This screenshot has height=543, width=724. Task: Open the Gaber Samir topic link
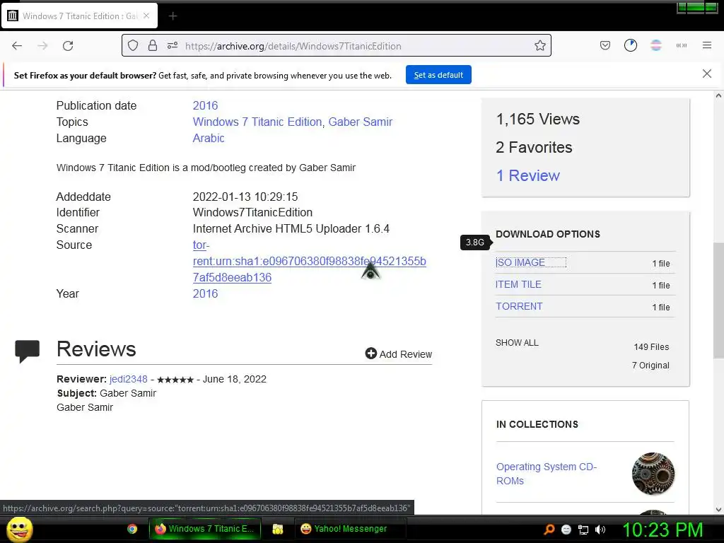click(x=360, y=122)
